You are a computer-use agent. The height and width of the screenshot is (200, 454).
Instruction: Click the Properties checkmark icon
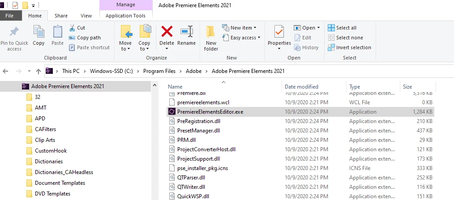279,32
